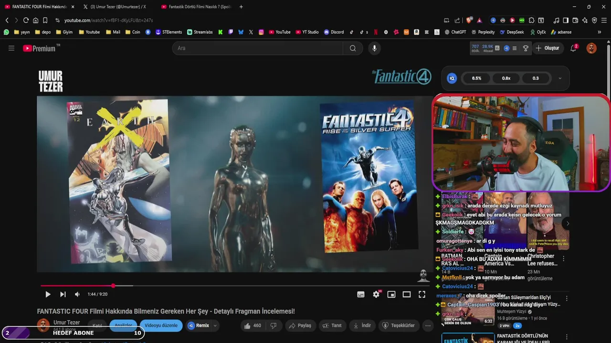Download the video with İndir
Image resolution: width=611 pixels, height=343 pixels.
[362, 325]
